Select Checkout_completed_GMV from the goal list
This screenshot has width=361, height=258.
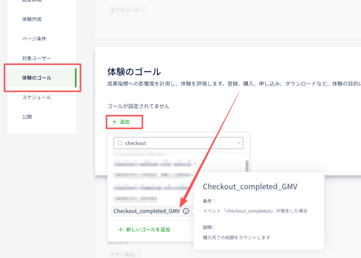147,211
